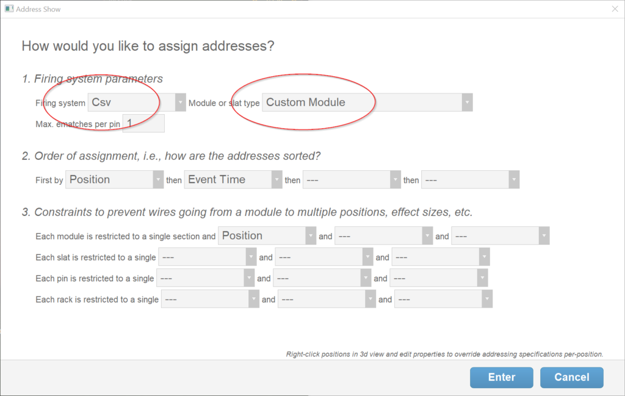Open the Module or slat type dropdown
Viewport: 625px width, 396px height.
(367, 103)
